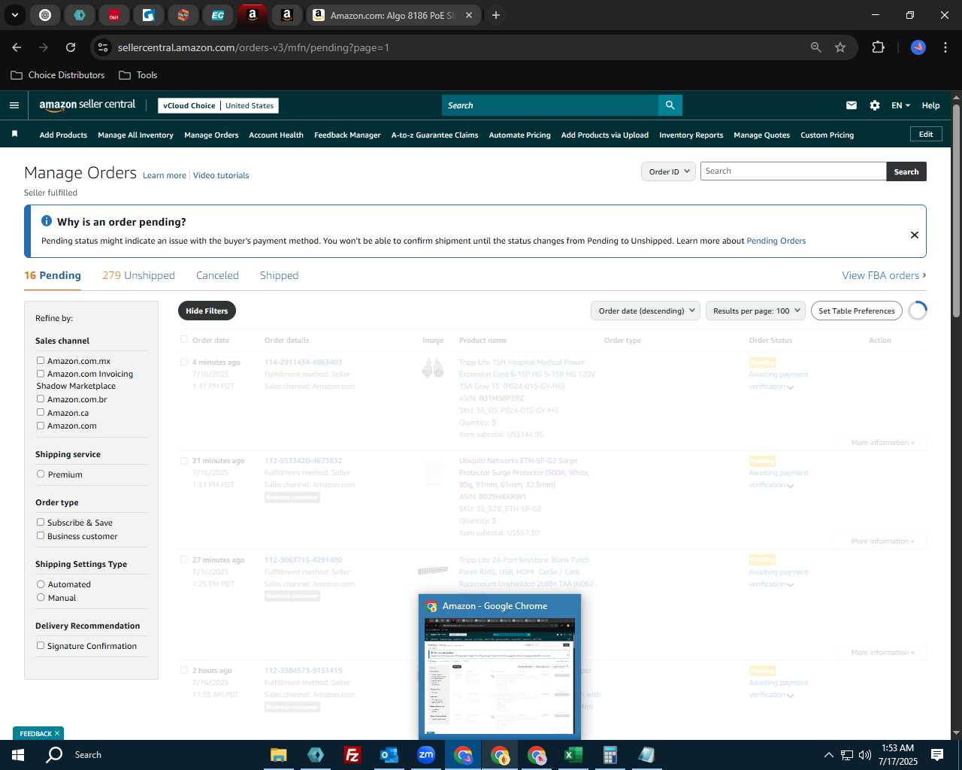Check the Amazon.com sales channel
Viewport: 962px width, 770px height.
point(41,425)
